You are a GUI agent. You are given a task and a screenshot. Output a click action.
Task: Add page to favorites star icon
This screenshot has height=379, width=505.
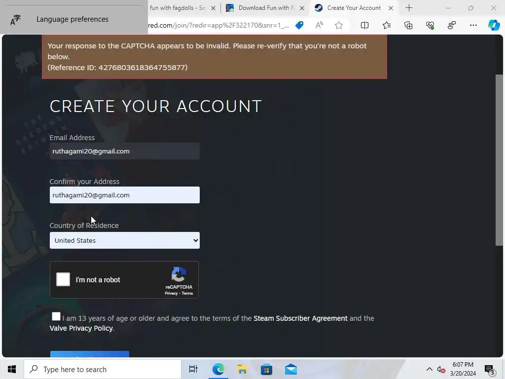click(338, 25)
